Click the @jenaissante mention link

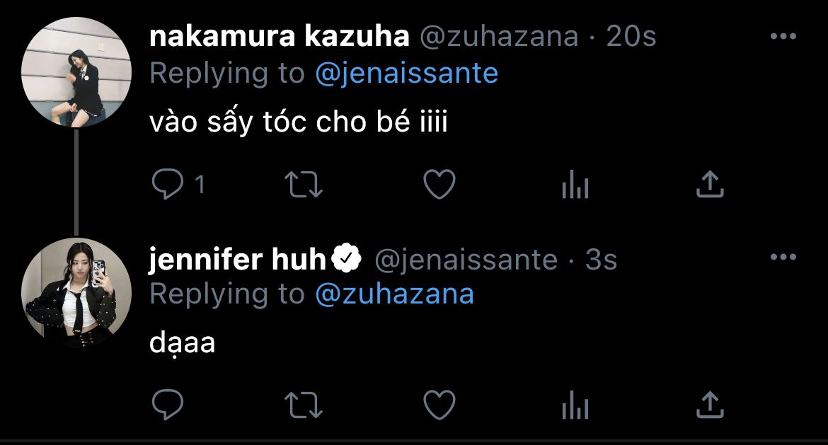coord(406,73)
